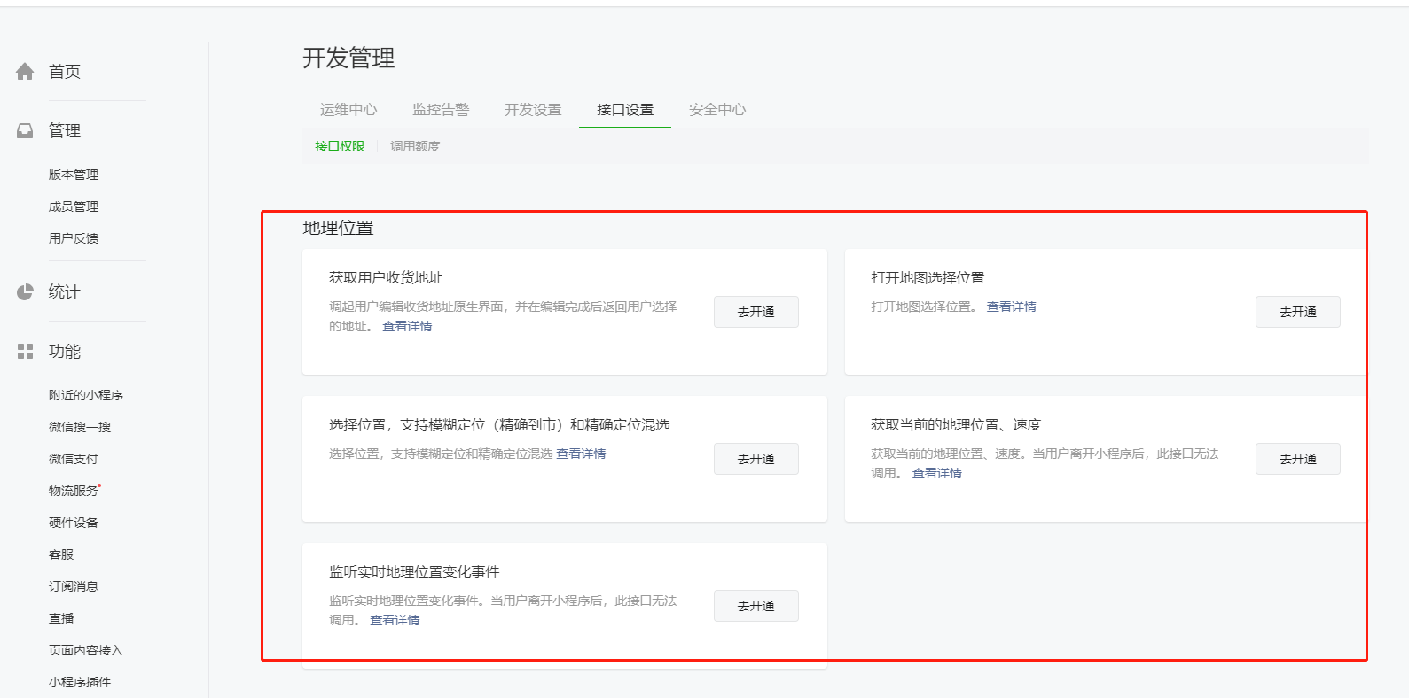Switch to the 运维中心 tab
The image size is (1409, 698).
point(348,110)
